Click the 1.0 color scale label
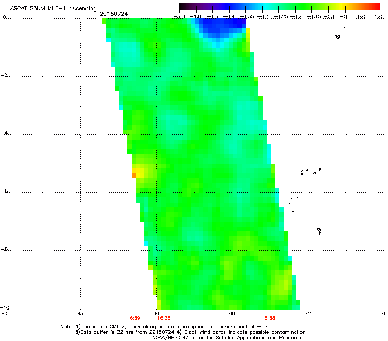Image resolution: width=388 pixels, height=341 pixels. coord(379,17)
